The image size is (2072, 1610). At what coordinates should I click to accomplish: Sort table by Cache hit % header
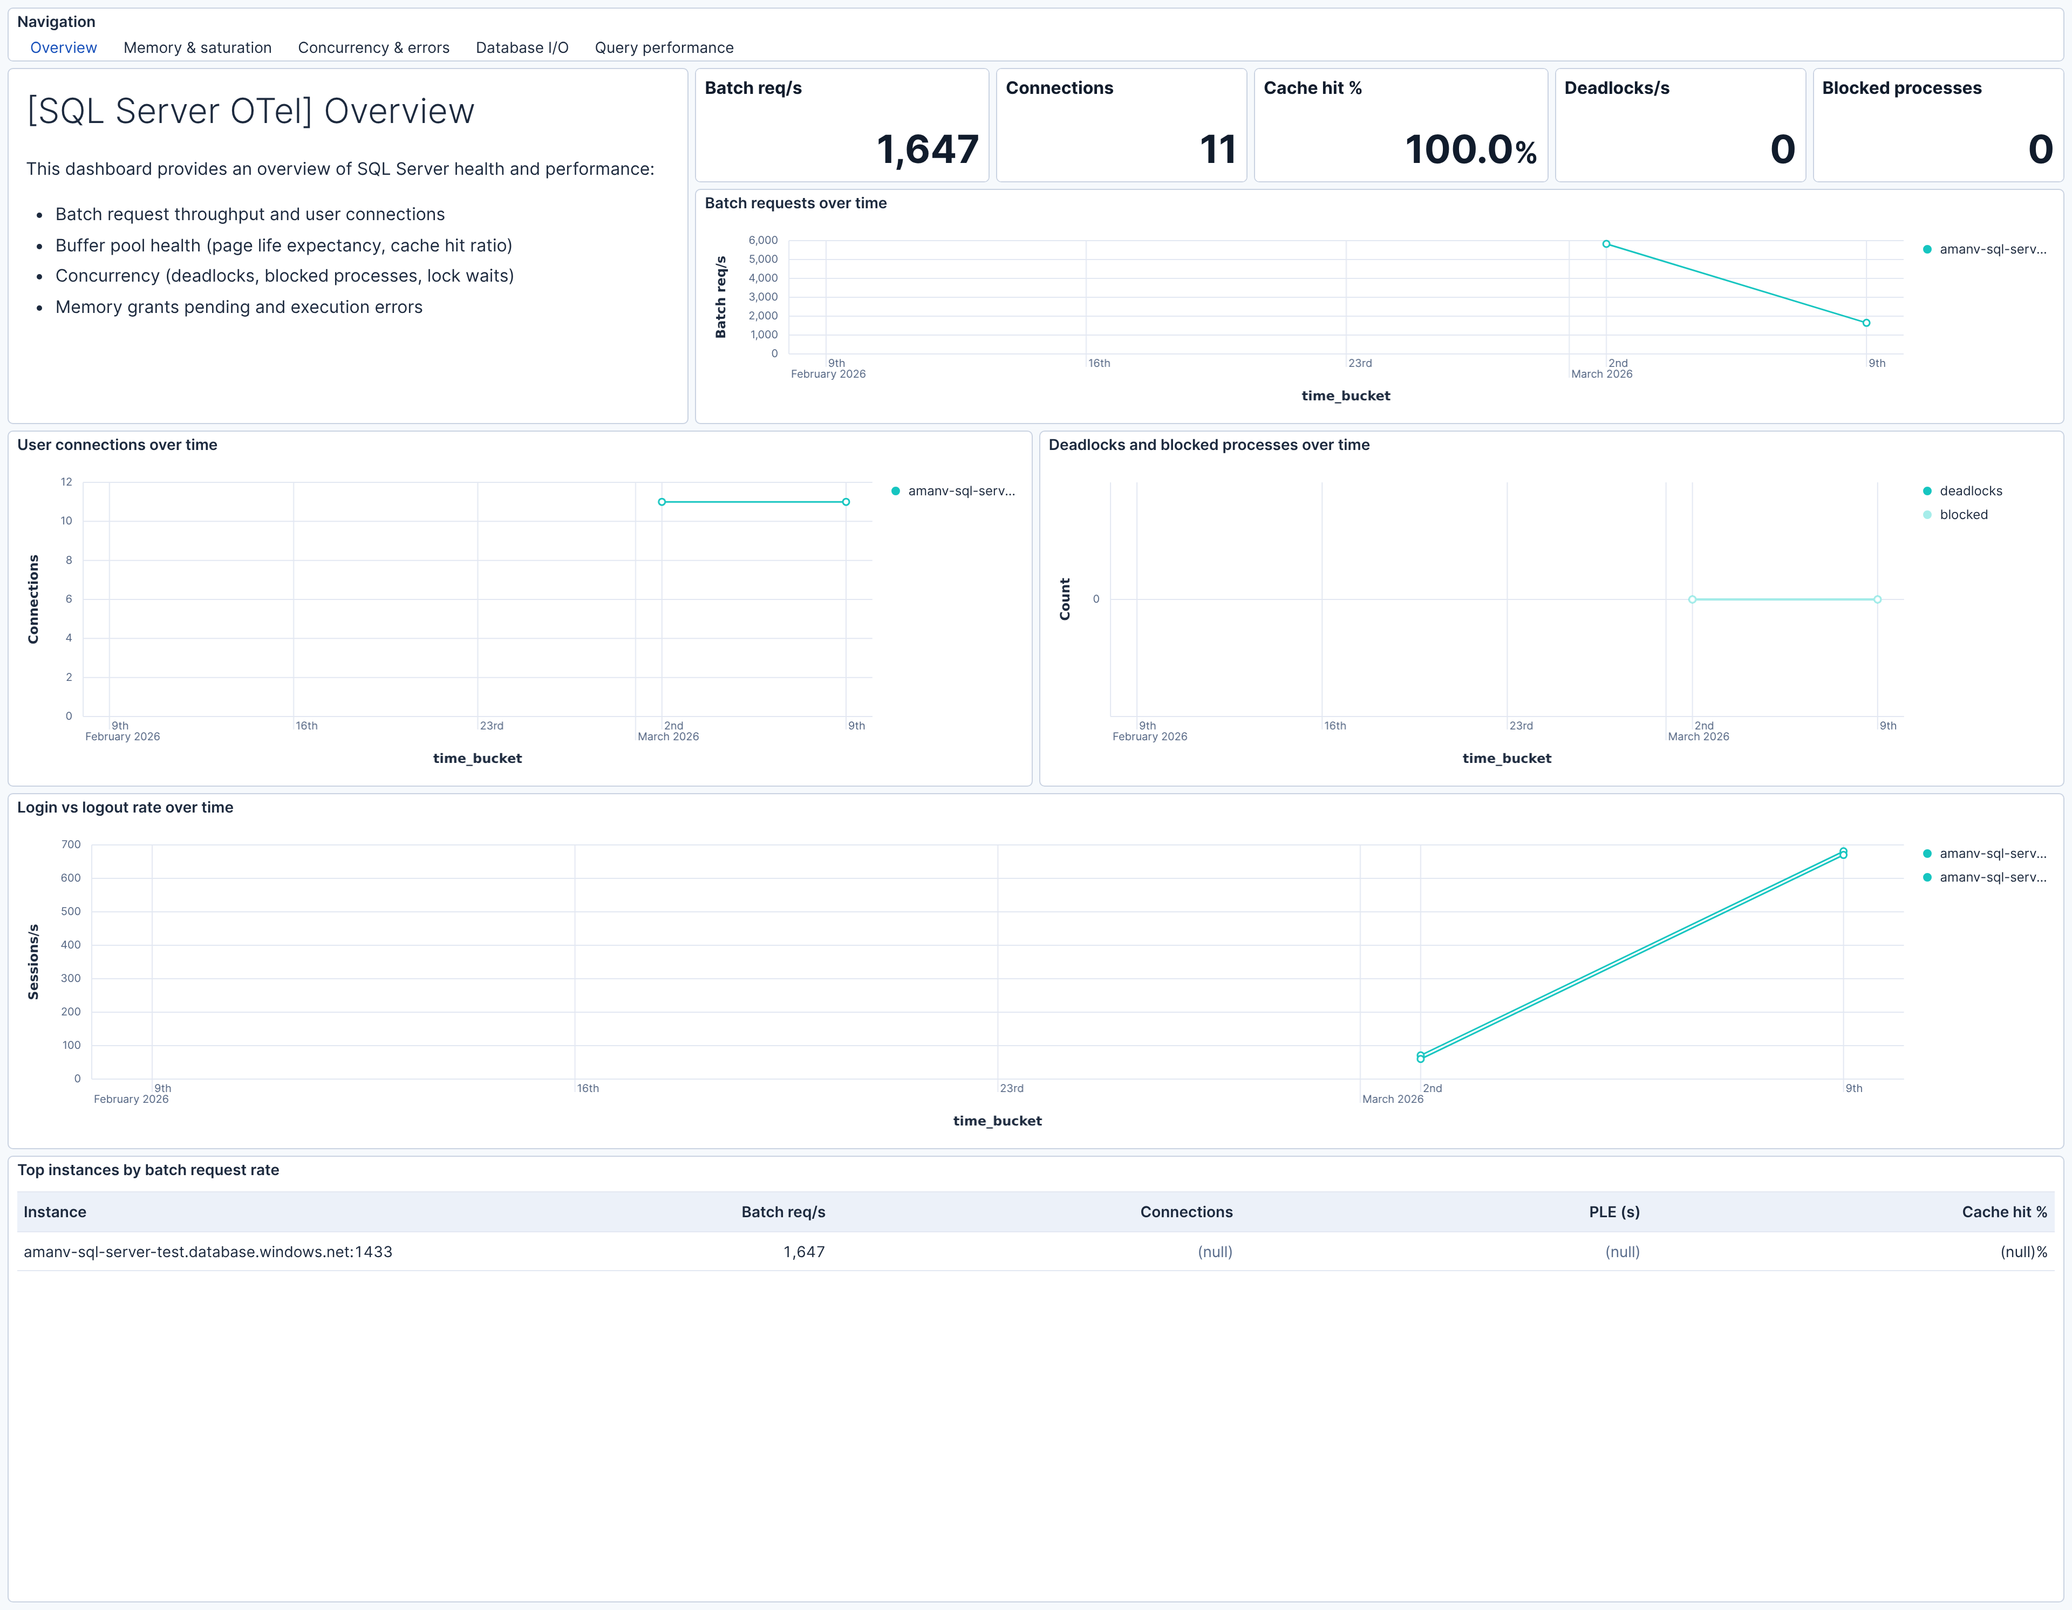point(2003,1211)
